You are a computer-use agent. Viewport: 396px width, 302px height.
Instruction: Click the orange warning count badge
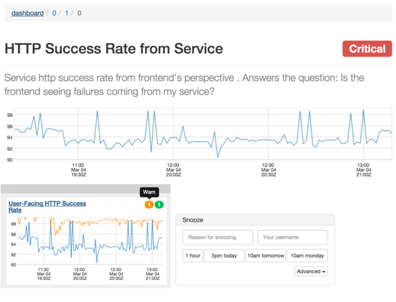tap(149, 204)
